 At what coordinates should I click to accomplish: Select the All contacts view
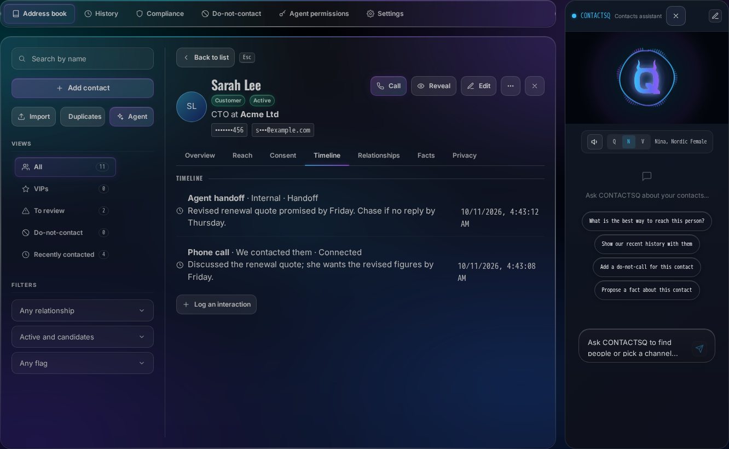tap(65, 167)
